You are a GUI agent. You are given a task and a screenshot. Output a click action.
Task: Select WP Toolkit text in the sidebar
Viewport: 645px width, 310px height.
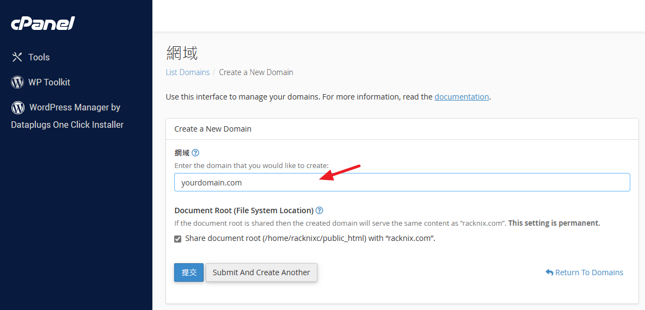49,82
